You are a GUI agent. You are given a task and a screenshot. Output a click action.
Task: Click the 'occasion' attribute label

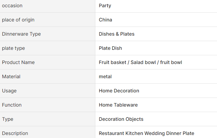12,6
